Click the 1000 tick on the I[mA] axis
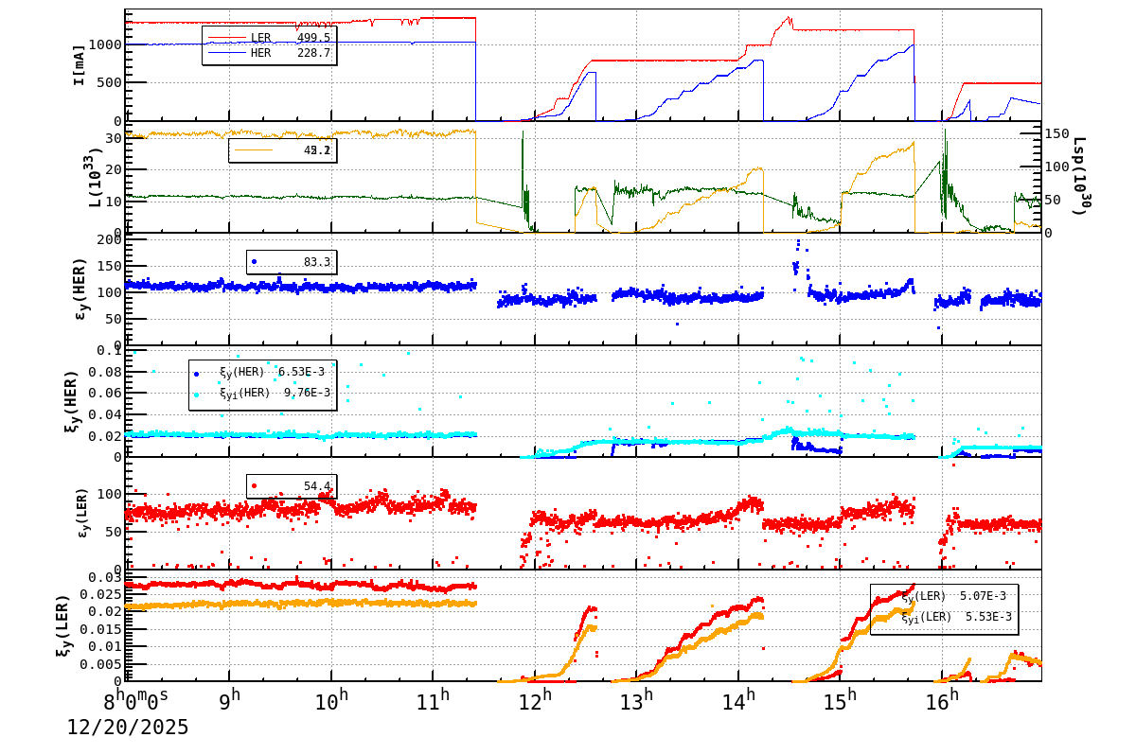This screenshot has width=1136, height=755. point(103,44)
